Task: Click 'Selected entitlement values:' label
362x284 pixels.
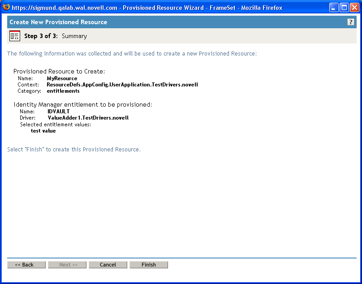Action: 56,125
